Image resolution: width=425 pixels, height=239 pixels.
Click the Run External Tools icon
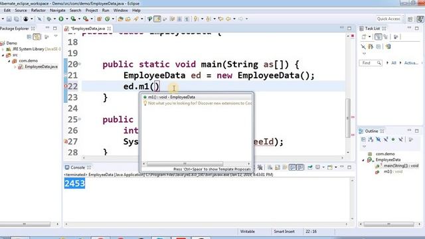point(86,19)
